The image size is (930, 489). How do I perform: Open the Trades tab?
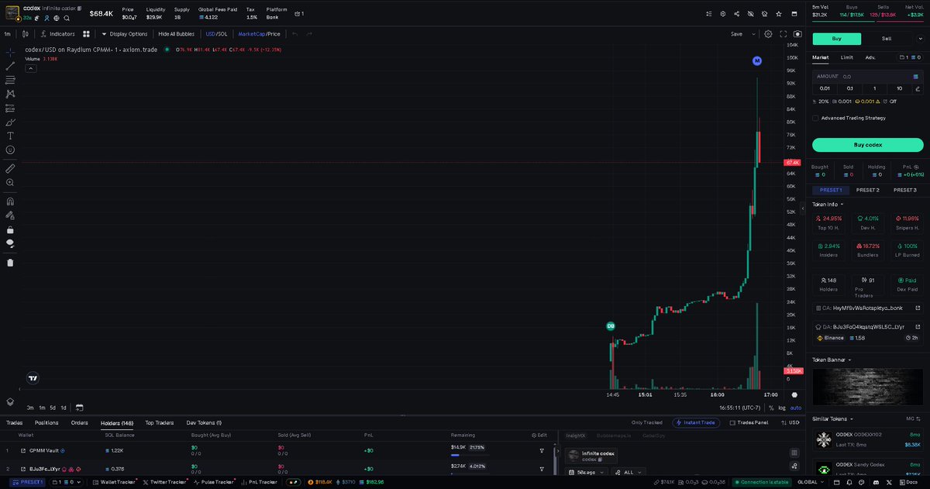pos(14,422)
